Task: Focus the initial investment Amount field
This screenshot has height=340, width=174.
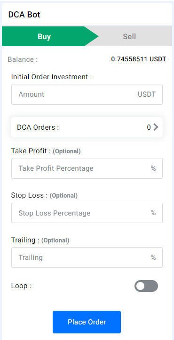Action: [x=87, y=94]
